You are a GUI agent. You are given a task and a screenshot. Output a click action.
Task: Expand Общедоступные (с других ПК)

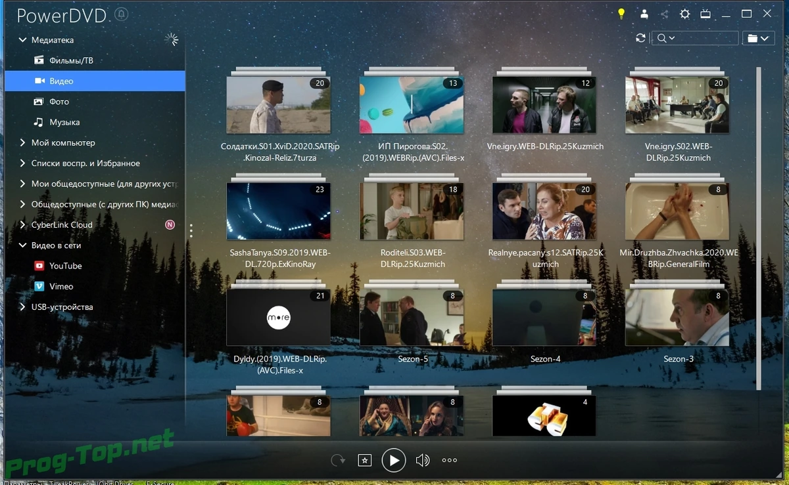coord(23,204)
